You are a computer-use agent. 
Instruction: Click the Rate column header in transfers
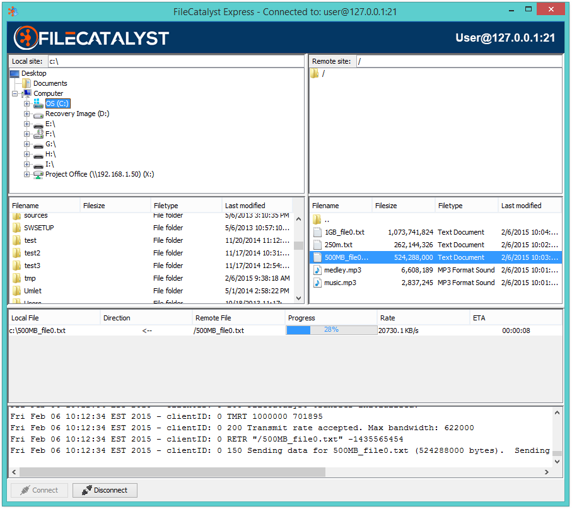(x=424, y=318)
